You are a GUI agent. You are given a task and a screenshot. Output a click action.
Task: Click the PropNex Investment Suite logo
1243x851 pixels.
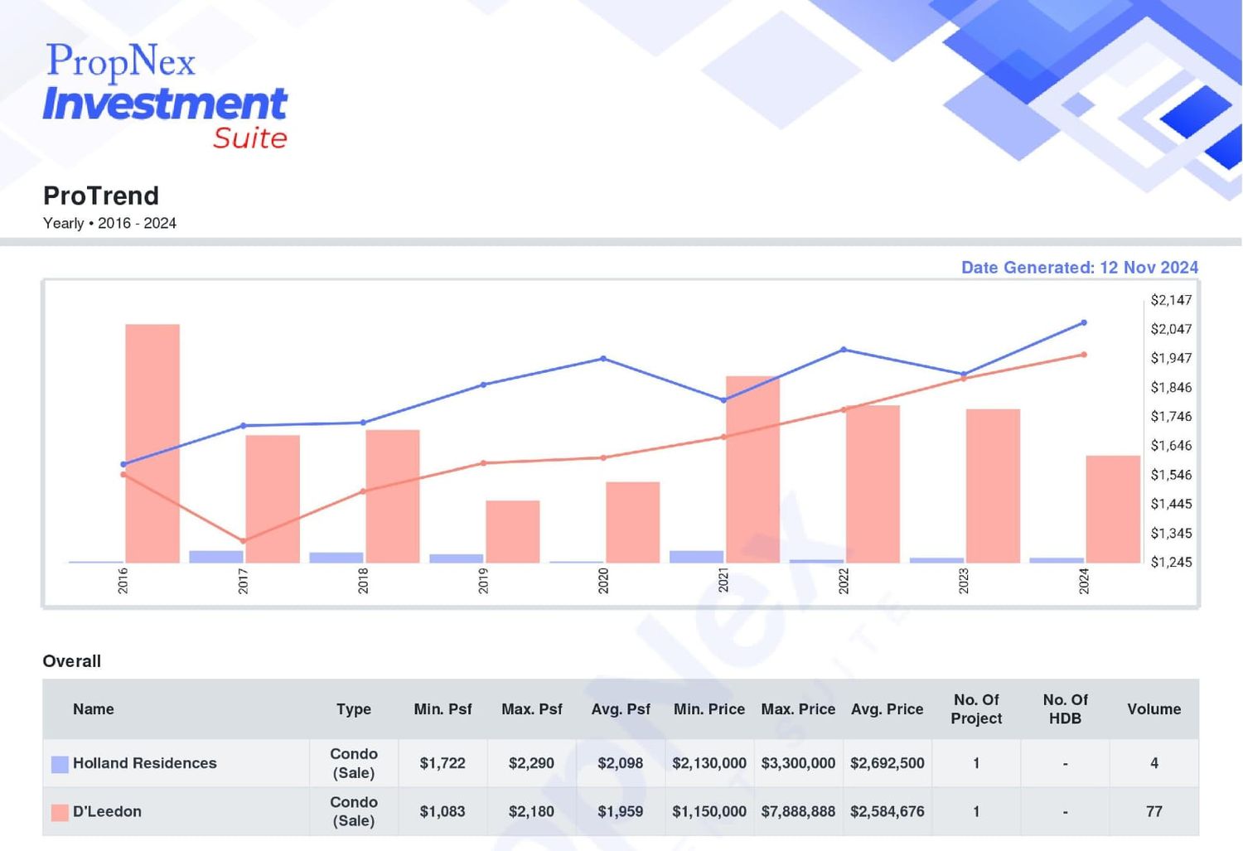click(x=165, y=95)
